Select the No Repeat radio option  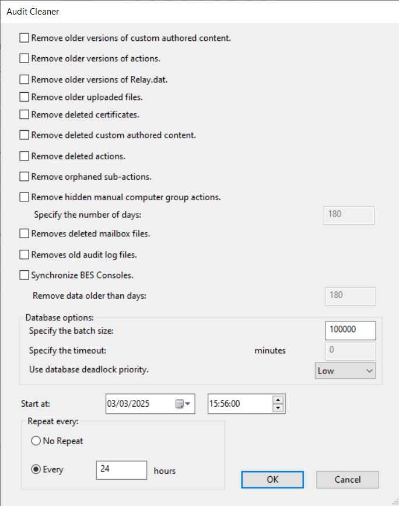(36, 441)
